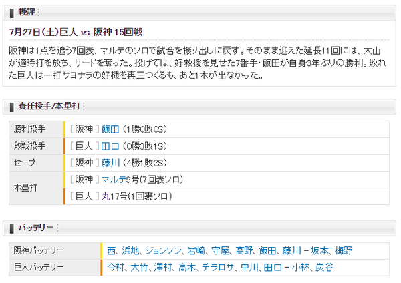
Task: Open 高野 pitcher link
Action: 244,250
